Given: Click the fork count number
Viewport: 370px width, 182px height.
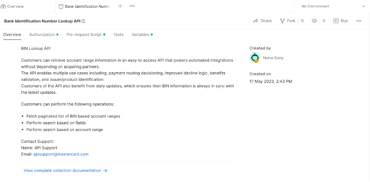Looking at the screenshot, I should tap(302, 21).
